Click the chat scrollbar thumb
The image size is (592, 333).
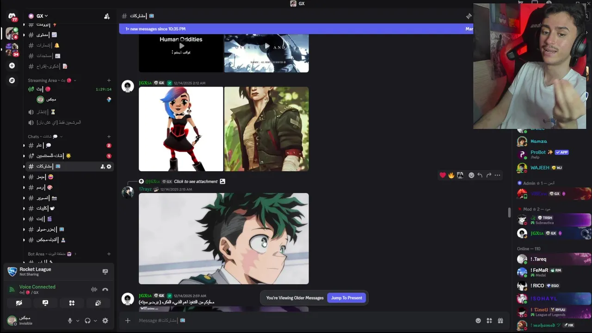click(509, 212)
